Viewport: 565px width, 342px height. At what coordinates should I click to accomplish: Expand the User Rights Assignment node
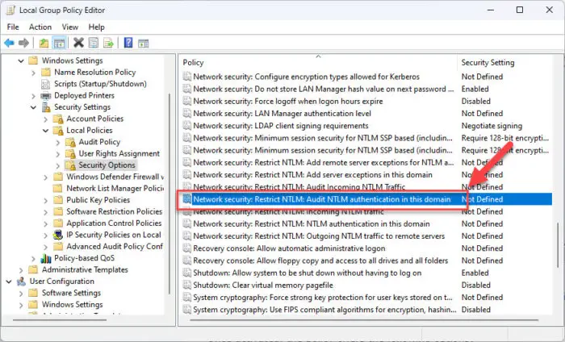[x=57, y=154]
